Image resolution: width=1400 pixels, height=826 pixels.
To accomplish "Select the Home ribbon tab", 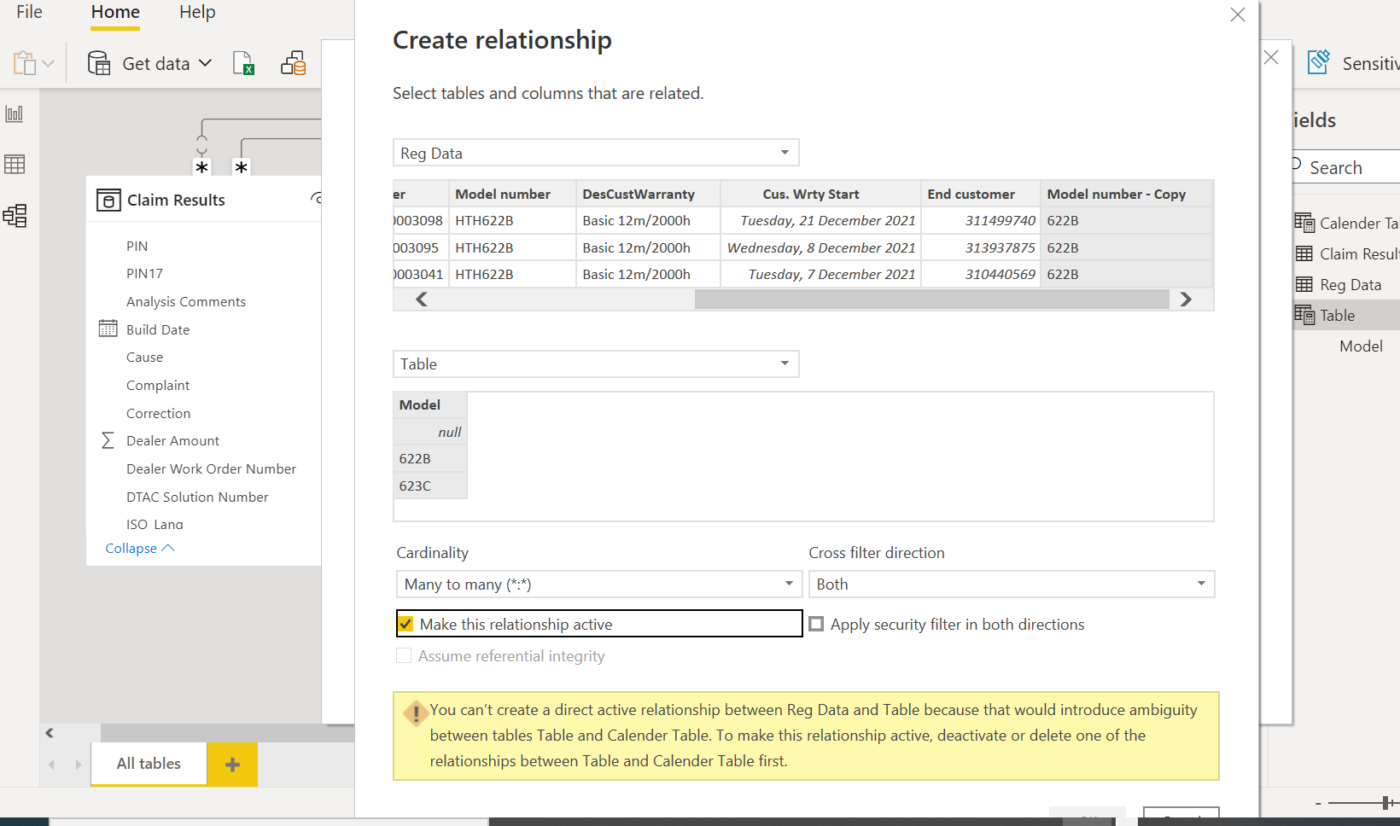I will 115,12.
